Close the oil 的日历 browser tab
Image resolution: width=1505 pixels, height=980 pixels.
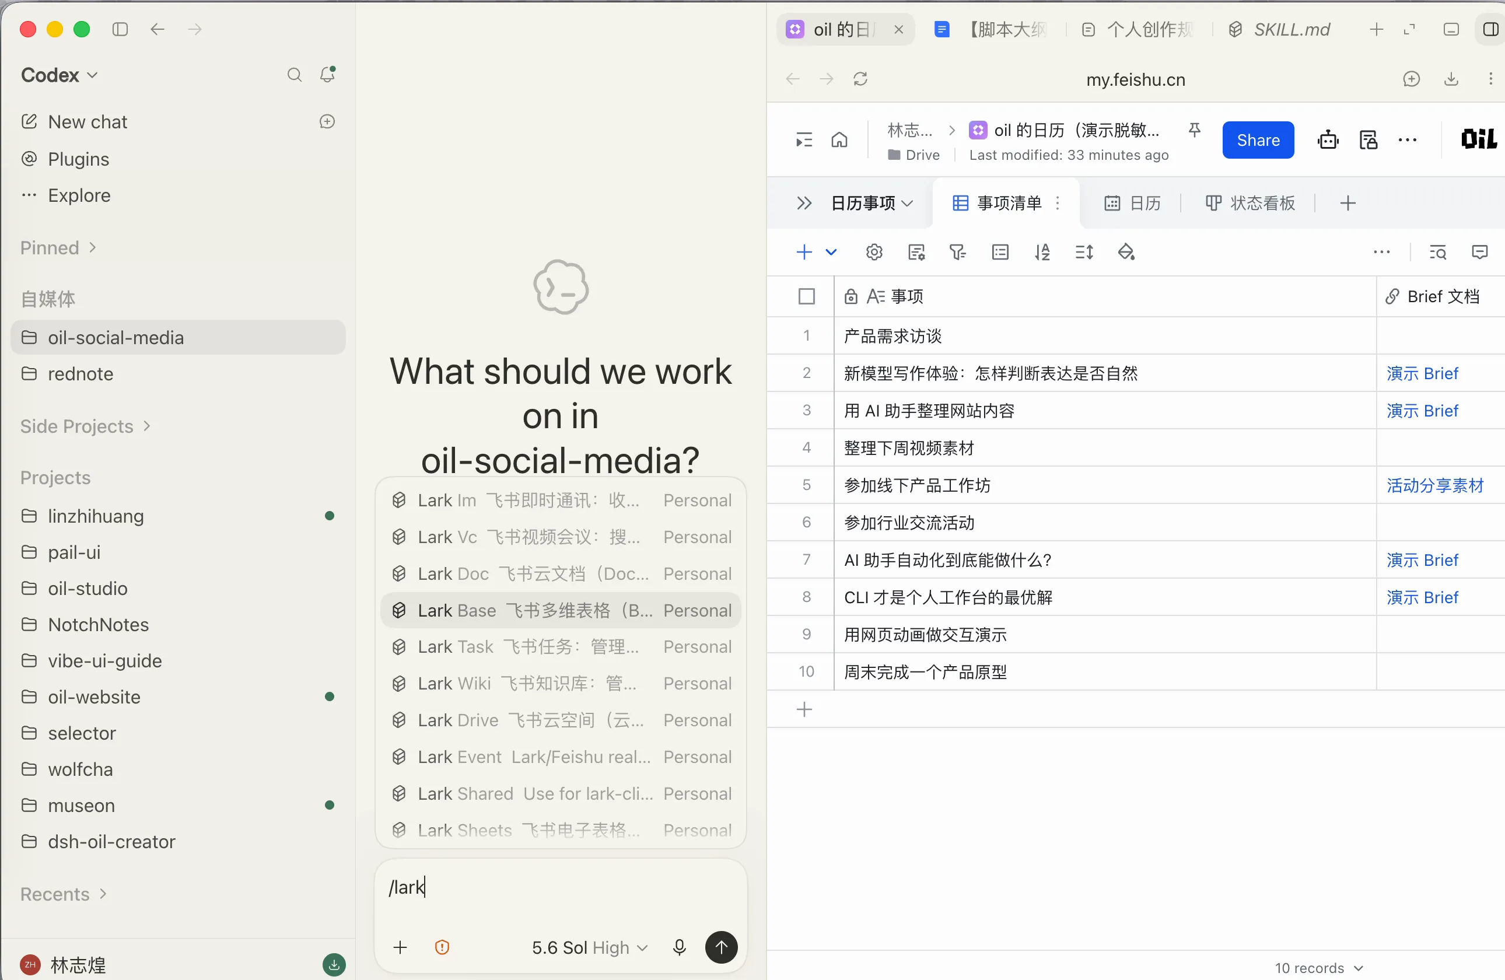898,29
